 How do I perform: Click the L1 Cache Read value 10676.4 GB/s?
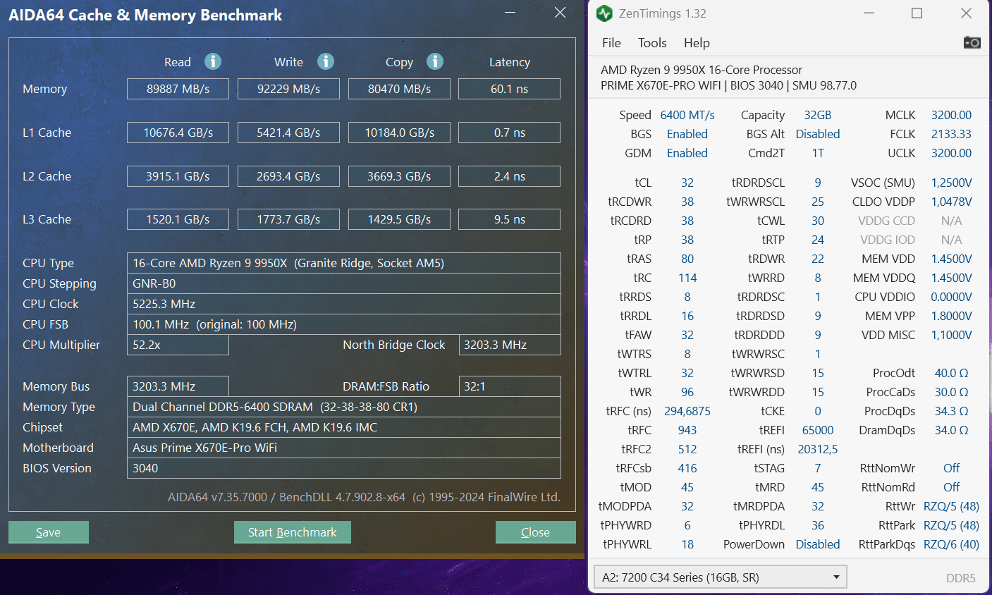click(178, 133)
